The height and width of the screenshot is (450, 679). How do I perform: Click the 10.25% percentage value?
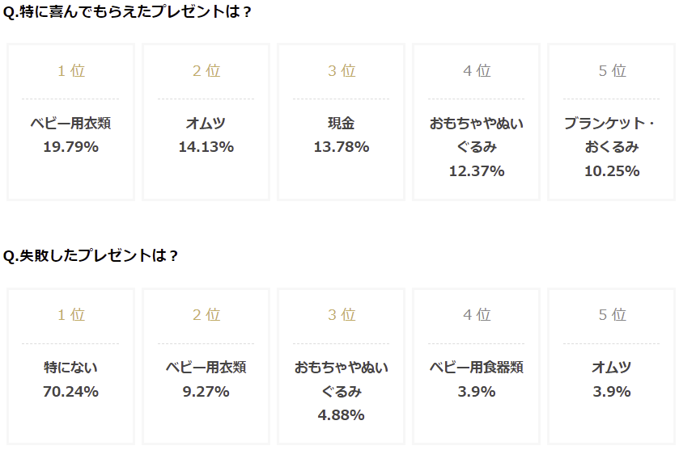pos(612,171)
